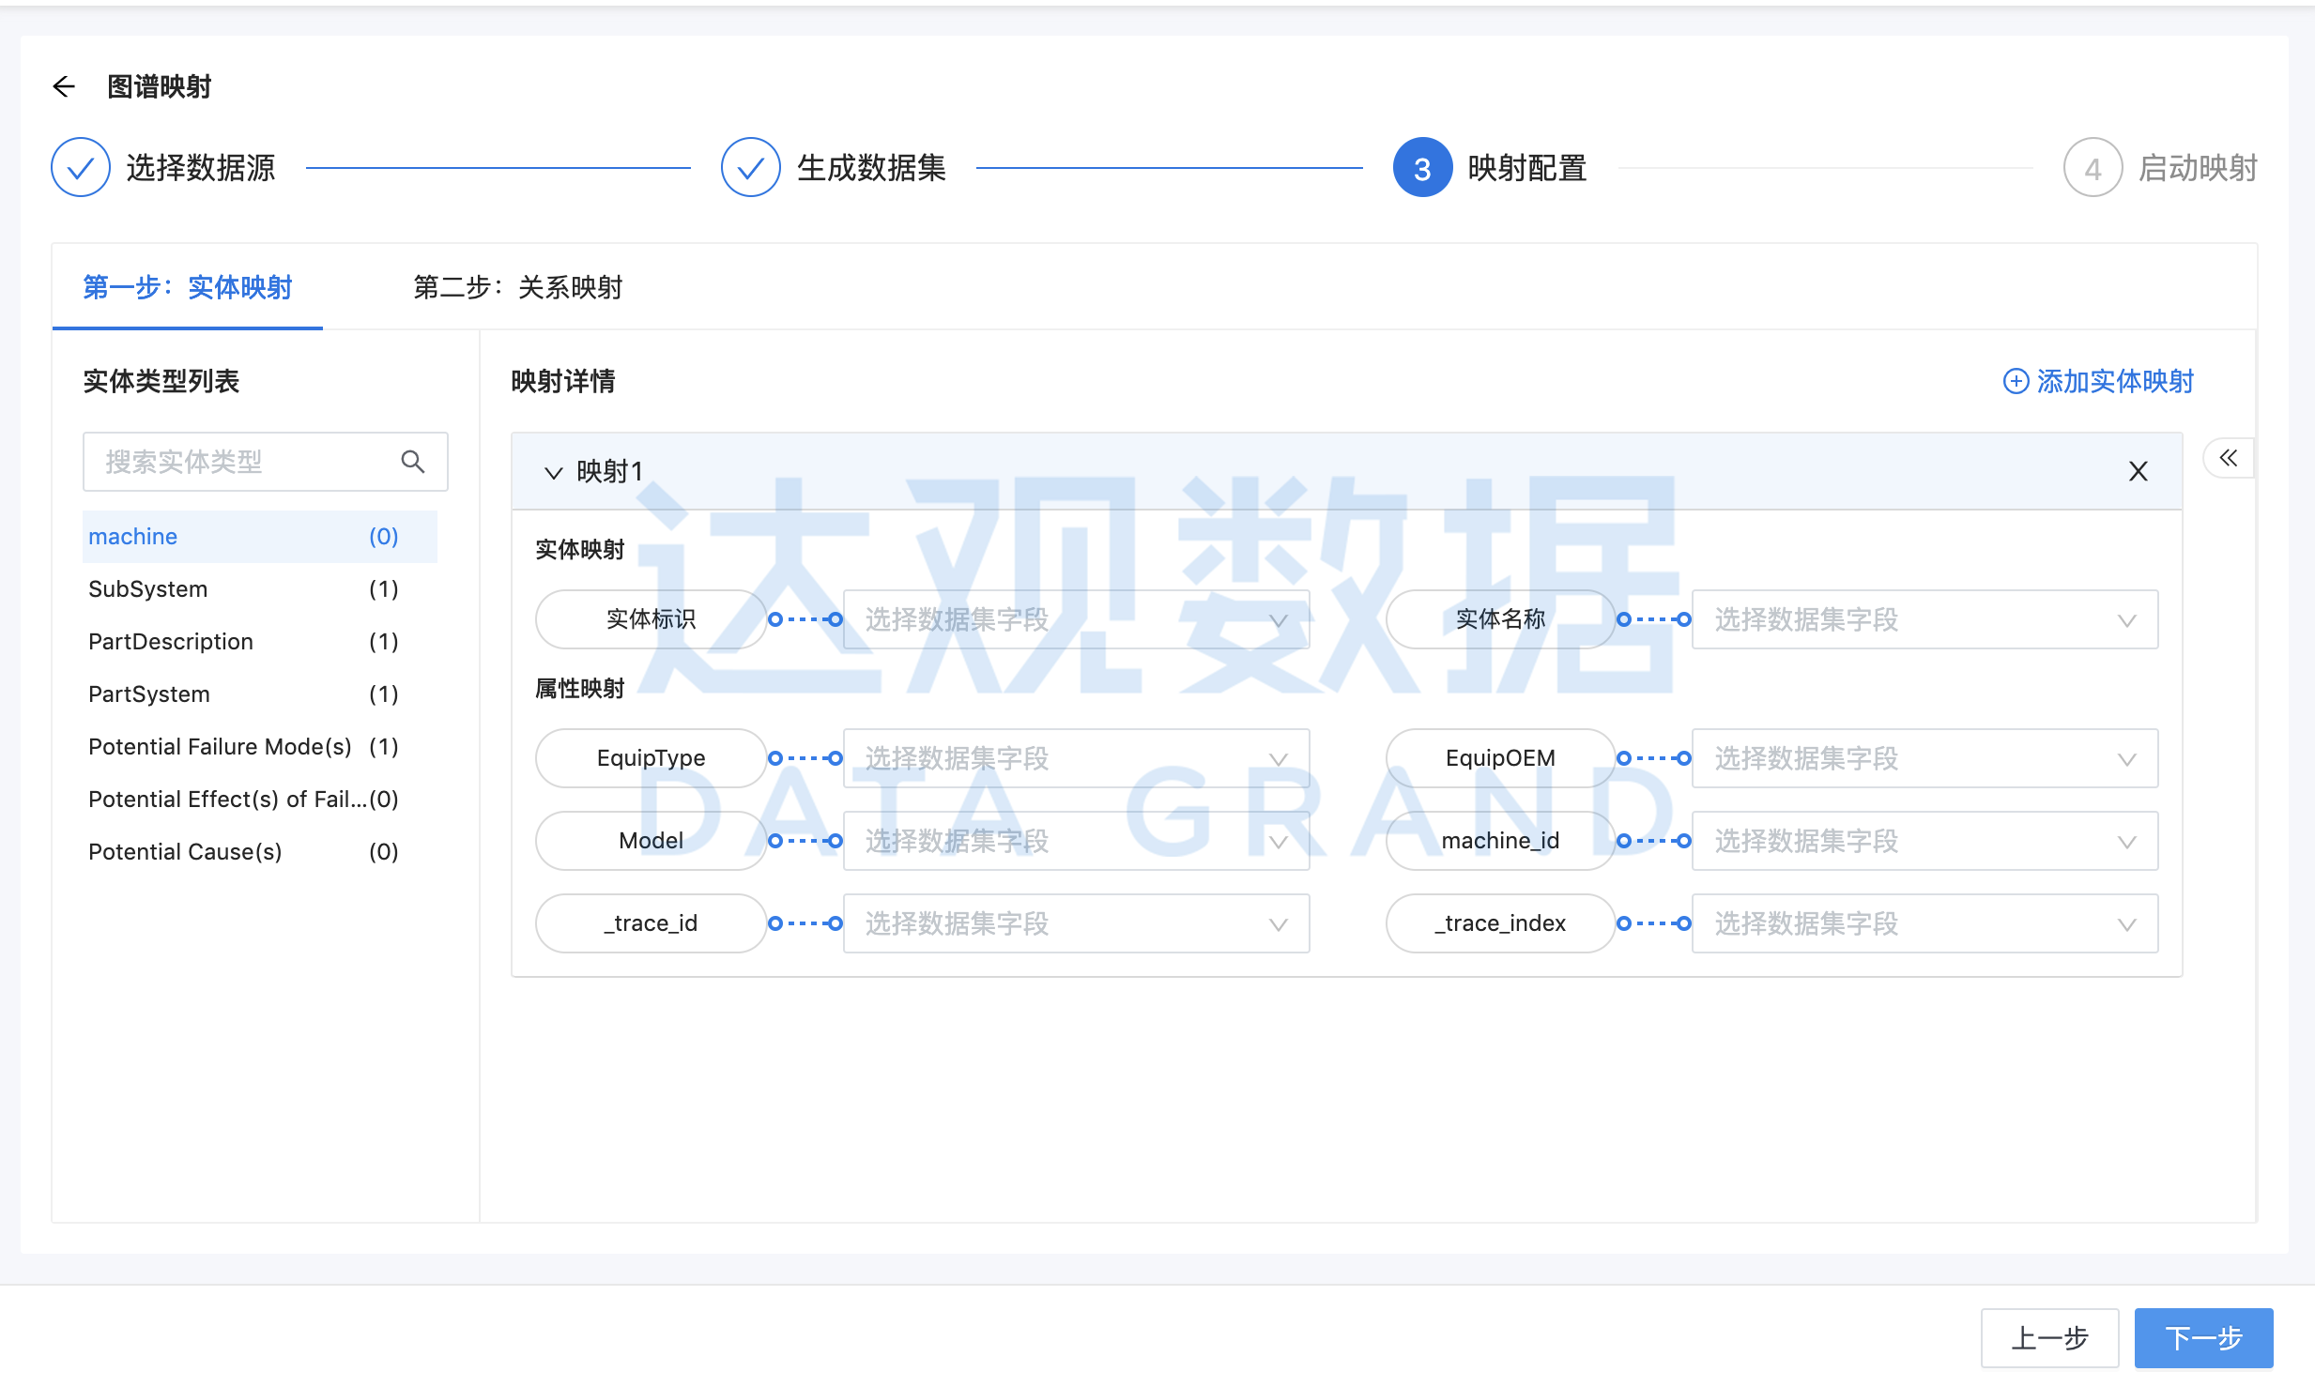2315x1387 pixels.
Task: Click the plus icon for 添加实体映射
Action: 2015,381
